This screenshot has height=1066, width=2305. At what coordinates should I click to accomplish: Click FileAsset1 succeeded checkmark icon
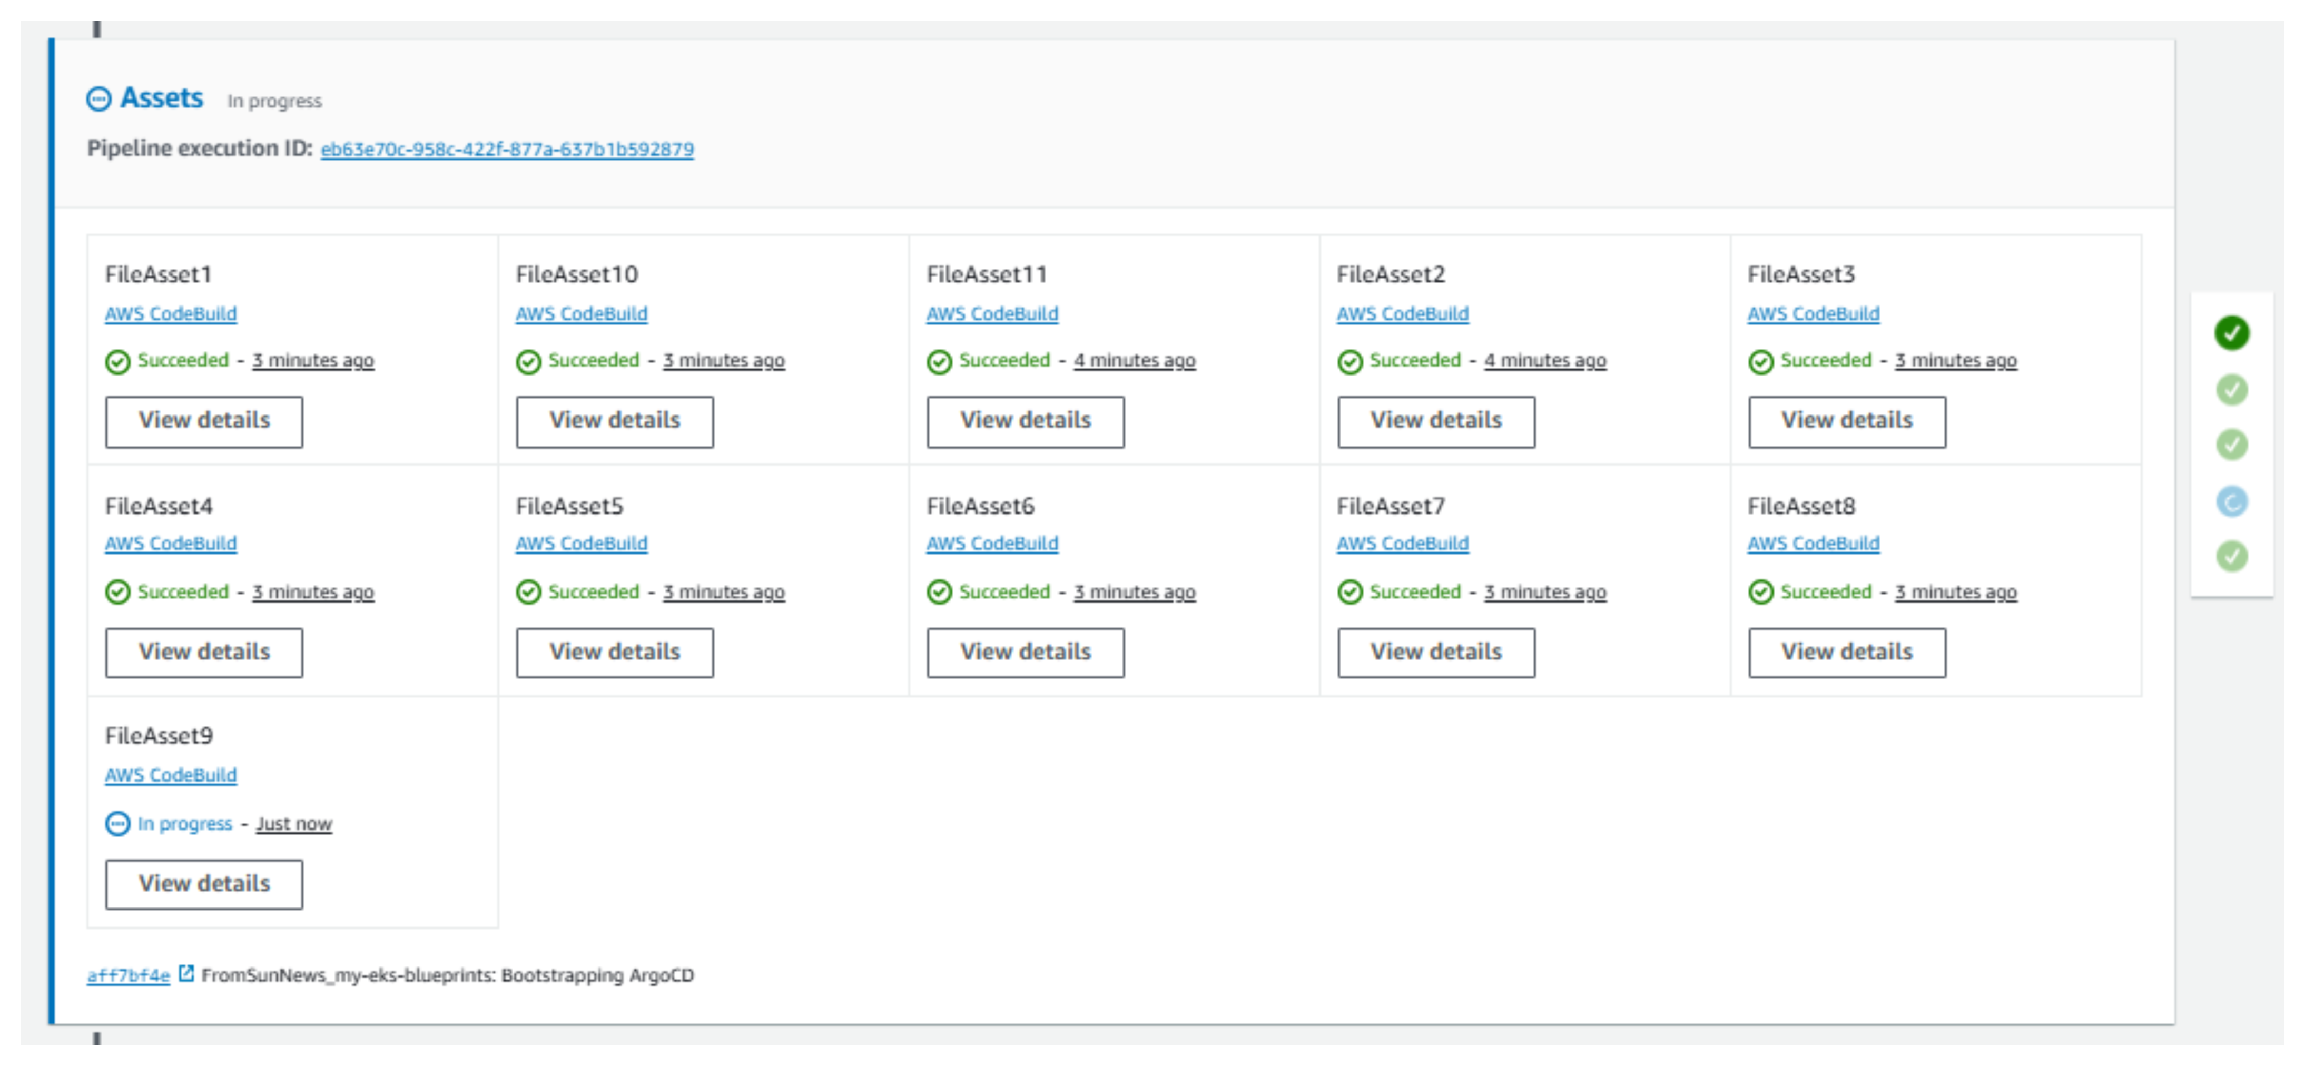[x=117, y=362]
